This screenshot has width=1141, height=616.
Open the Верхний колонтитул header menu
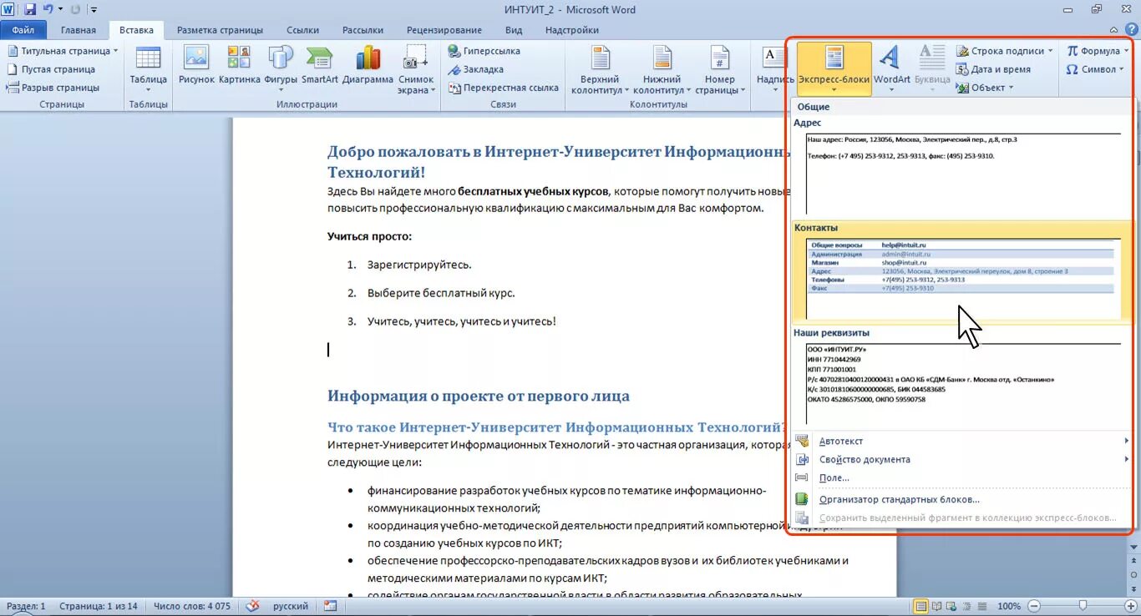pos(599,70)
